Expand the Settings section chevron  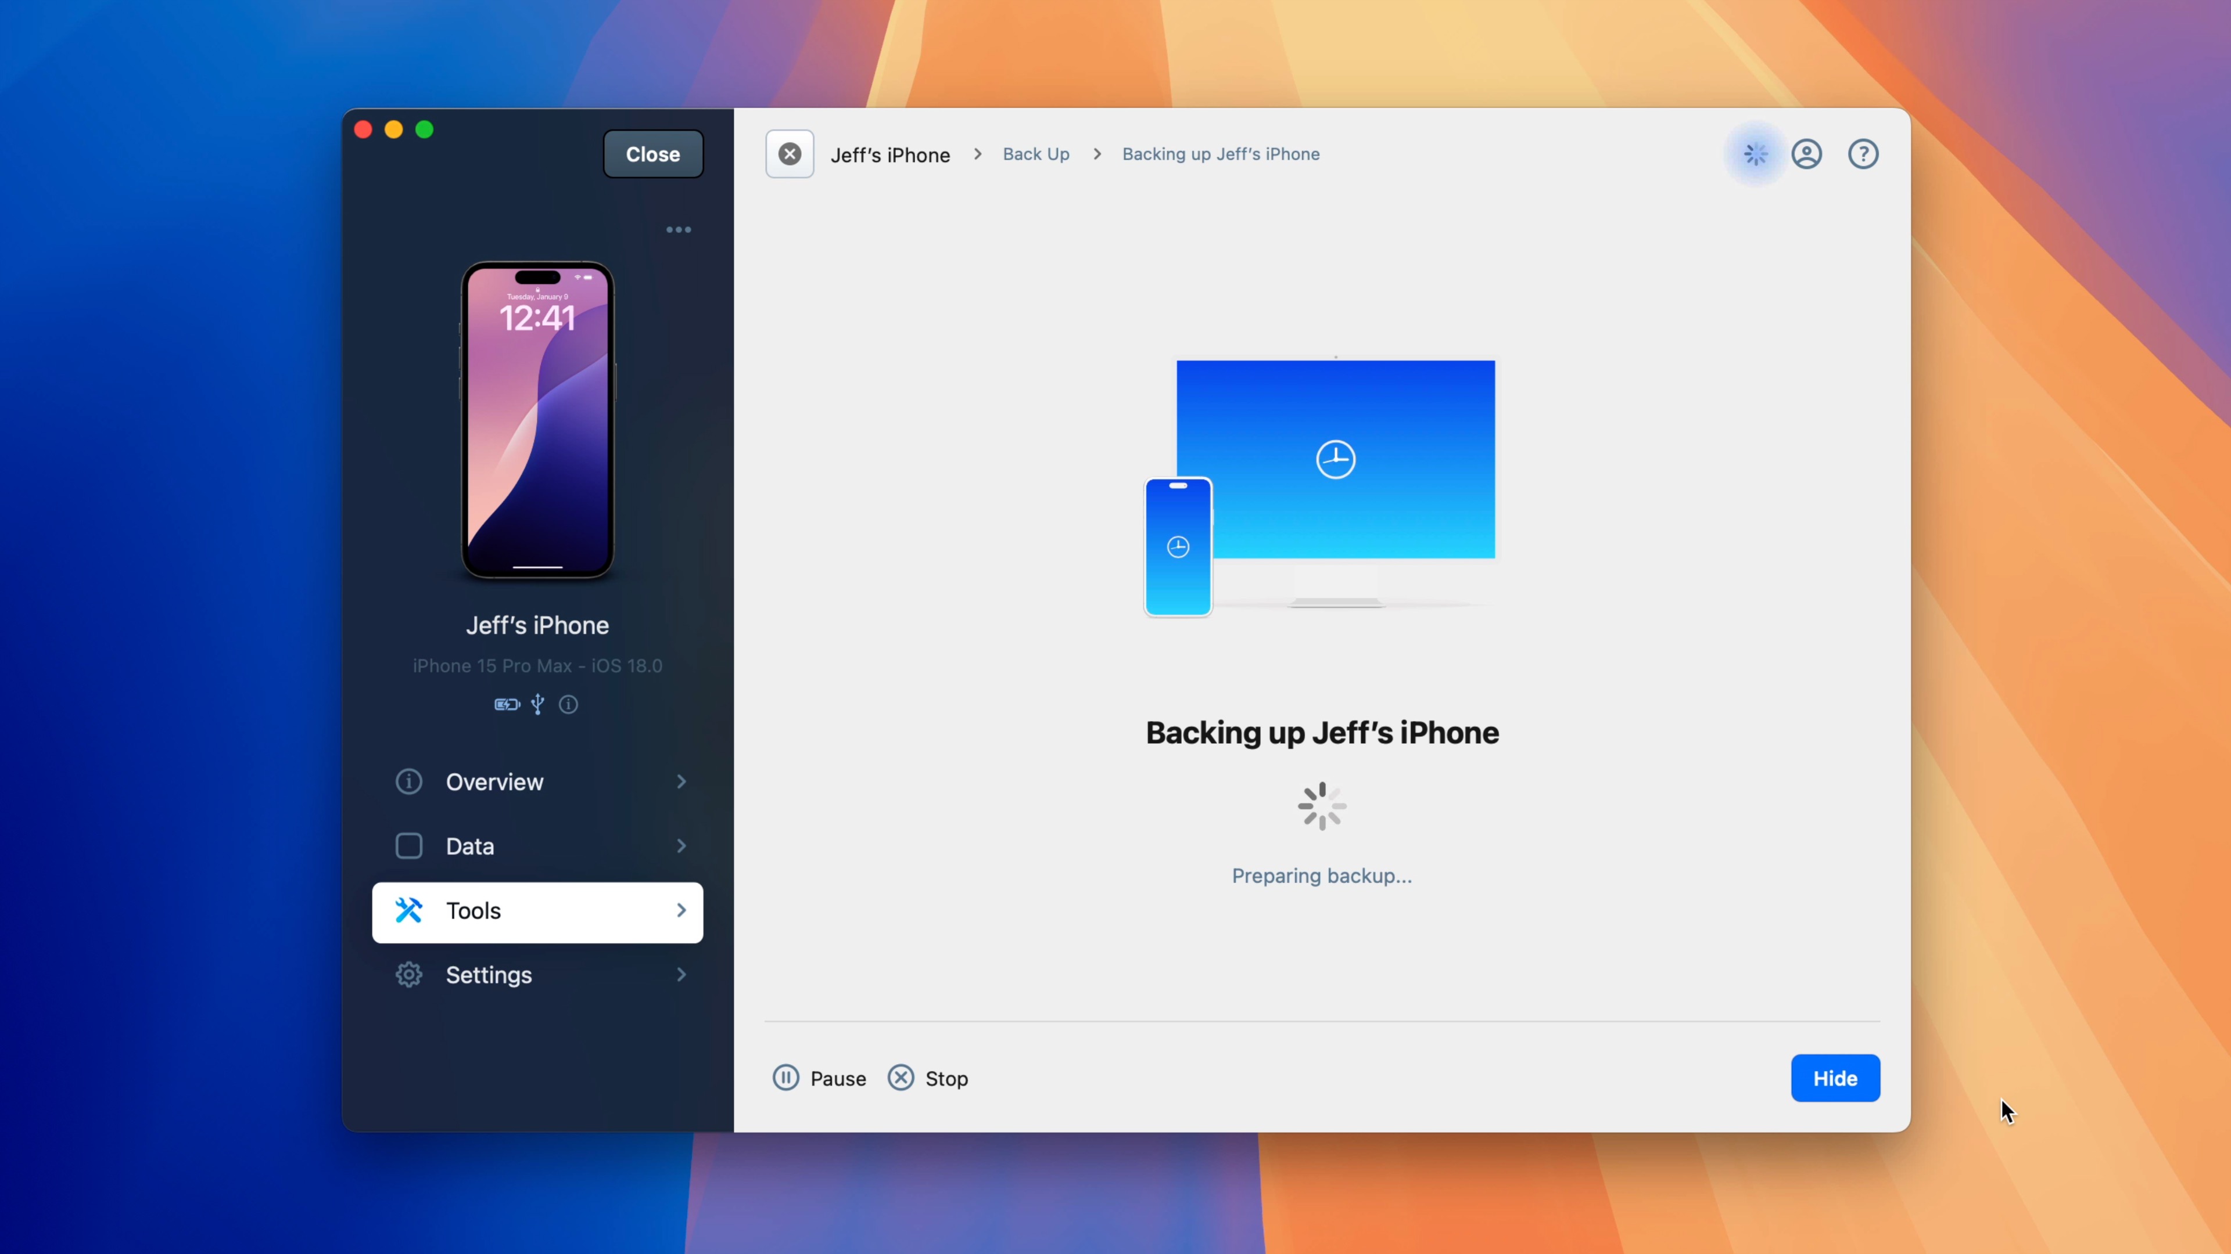pyautogui.click(x=682, y=975)
